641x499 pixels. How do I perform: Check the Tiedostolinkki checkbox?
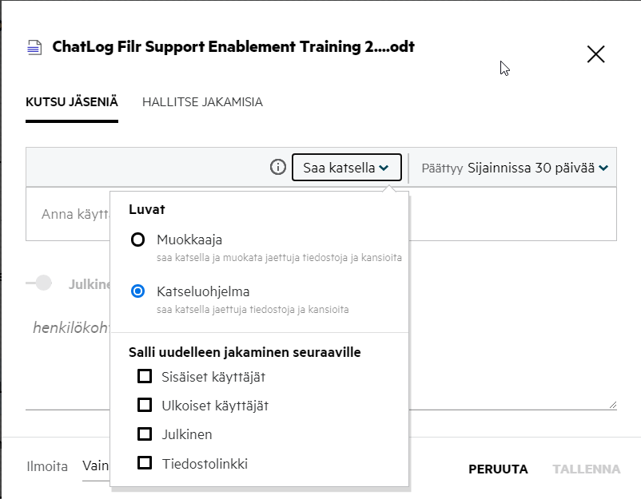tap(145, 463)
